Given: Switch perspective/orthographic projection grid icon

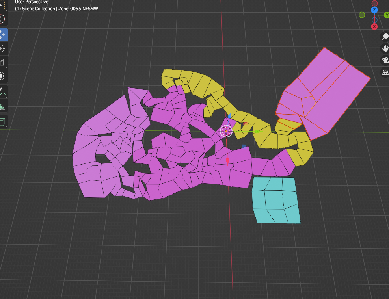Looking at the screenshot, I should [385, 72].
